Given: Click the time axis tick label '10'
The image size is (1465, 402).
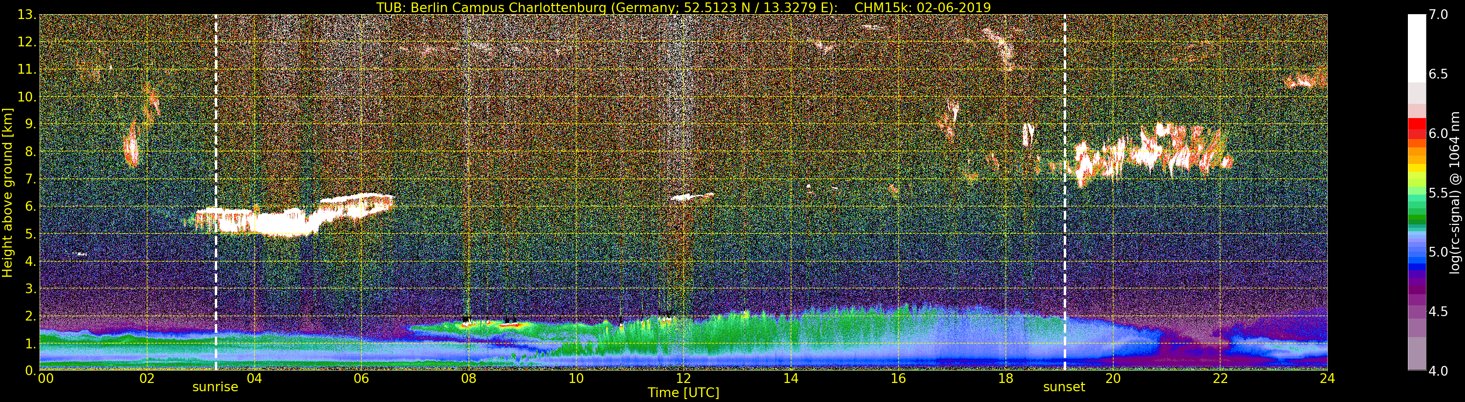Looking at the screenshot, I should coord(576,379).
